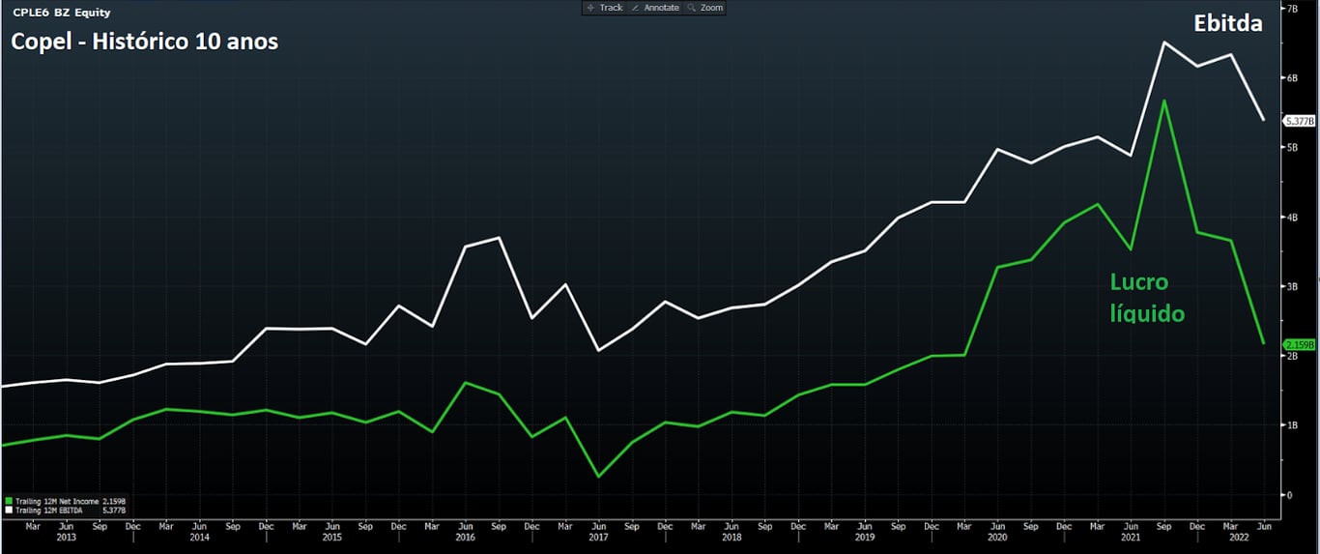Screen dimensions: 1320x554
Task: Click the green 2.159B last-value tag
Action: [1299, 344]
